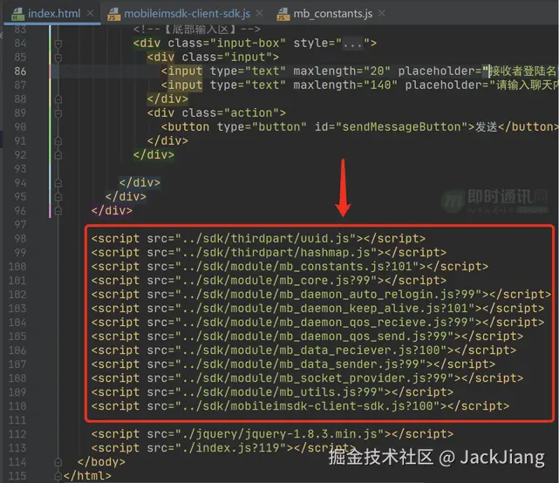Click maxlength="140" attribute on line 87
Viewport: 559px width, 483px height.
tap(345, 85)
